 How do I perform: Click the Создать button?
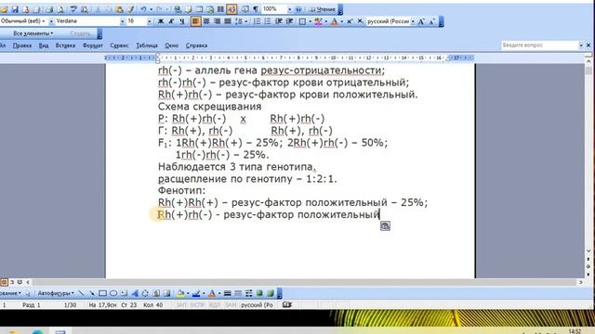pos(80,33)
